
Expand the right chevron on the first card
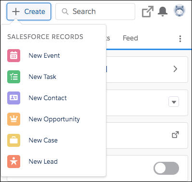click(x=175, y=69)
